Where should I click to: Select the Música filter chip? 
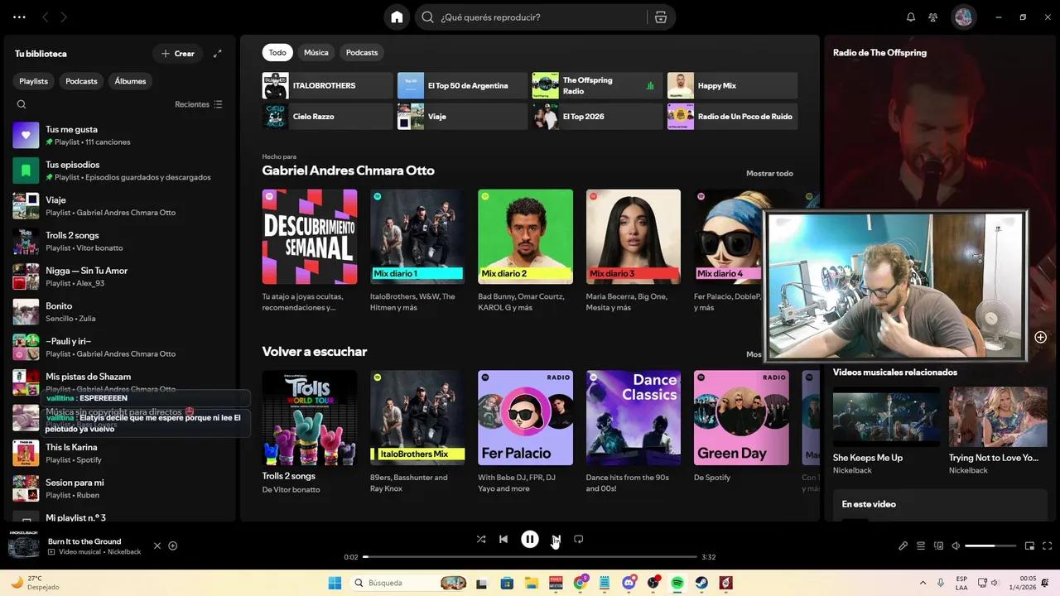click(x=316, y=52)
